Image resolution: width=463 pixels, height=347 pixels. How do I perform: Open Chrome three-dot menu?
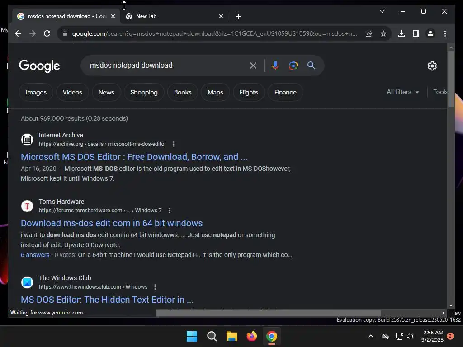pos(445,33)
